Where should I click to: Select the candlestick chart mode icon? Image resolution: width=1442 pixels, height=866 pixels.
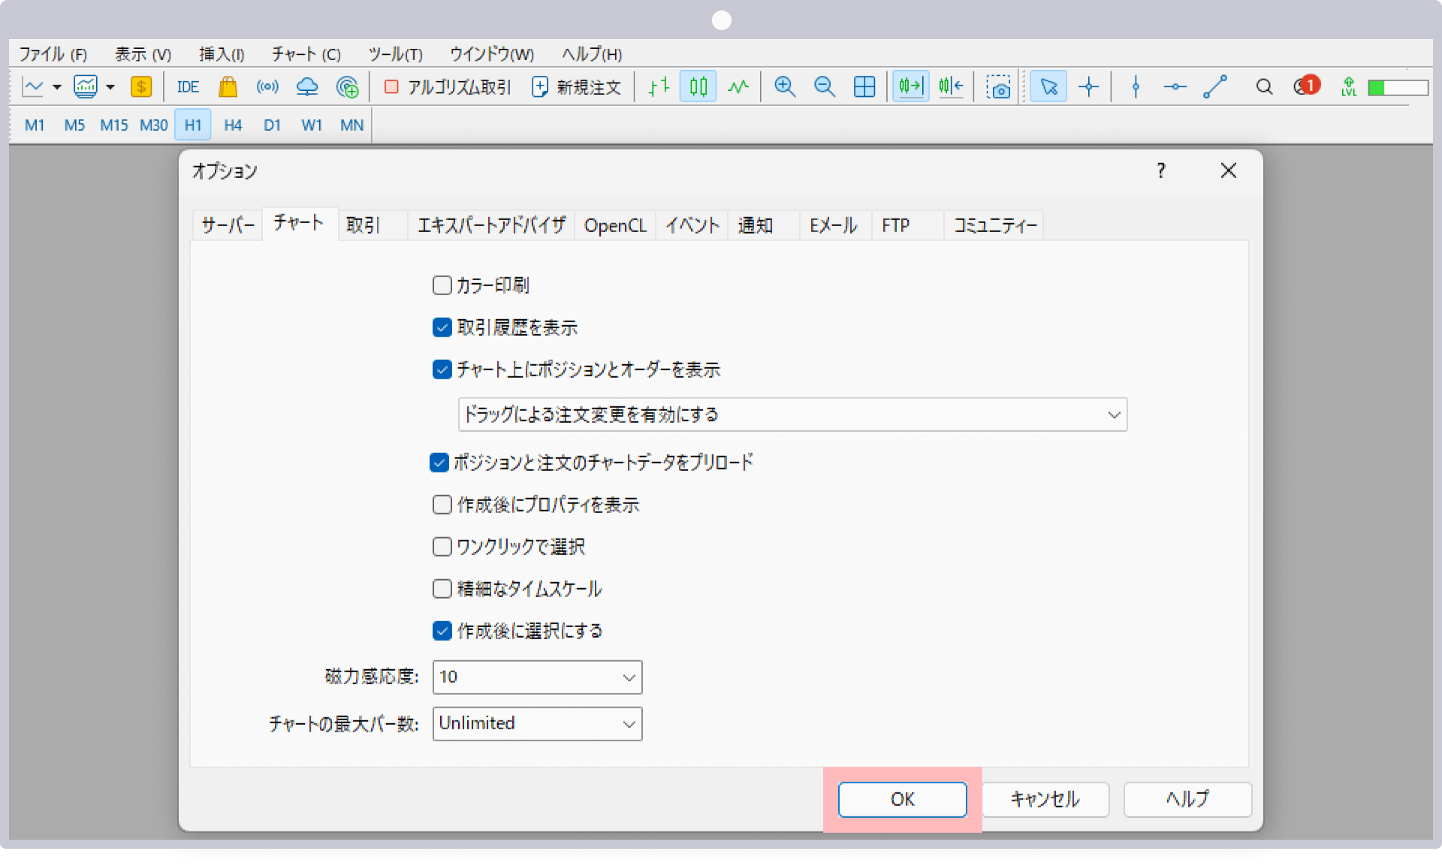click(698, 87)
